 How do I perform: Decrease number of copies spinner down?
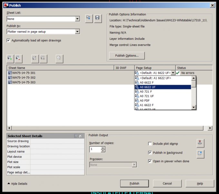103,151
